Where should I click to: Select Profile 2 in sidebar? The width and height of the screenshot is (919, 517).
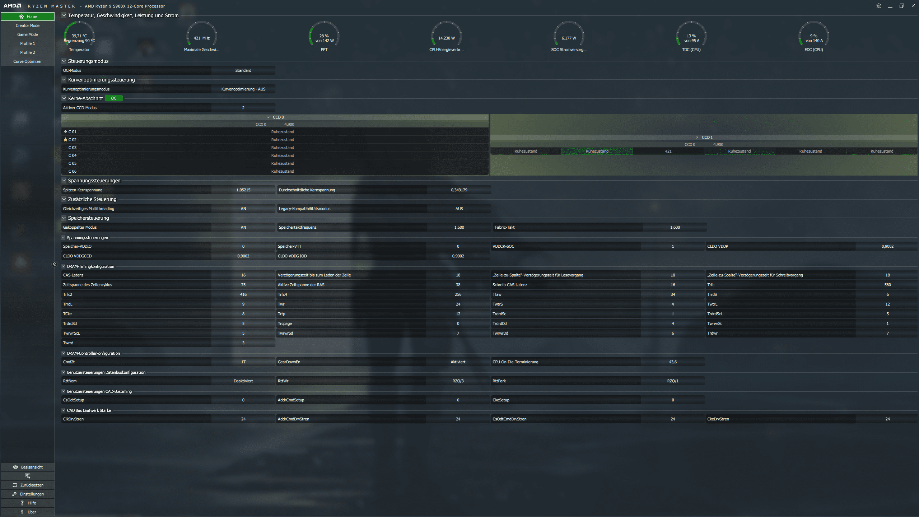coord(28,52)
